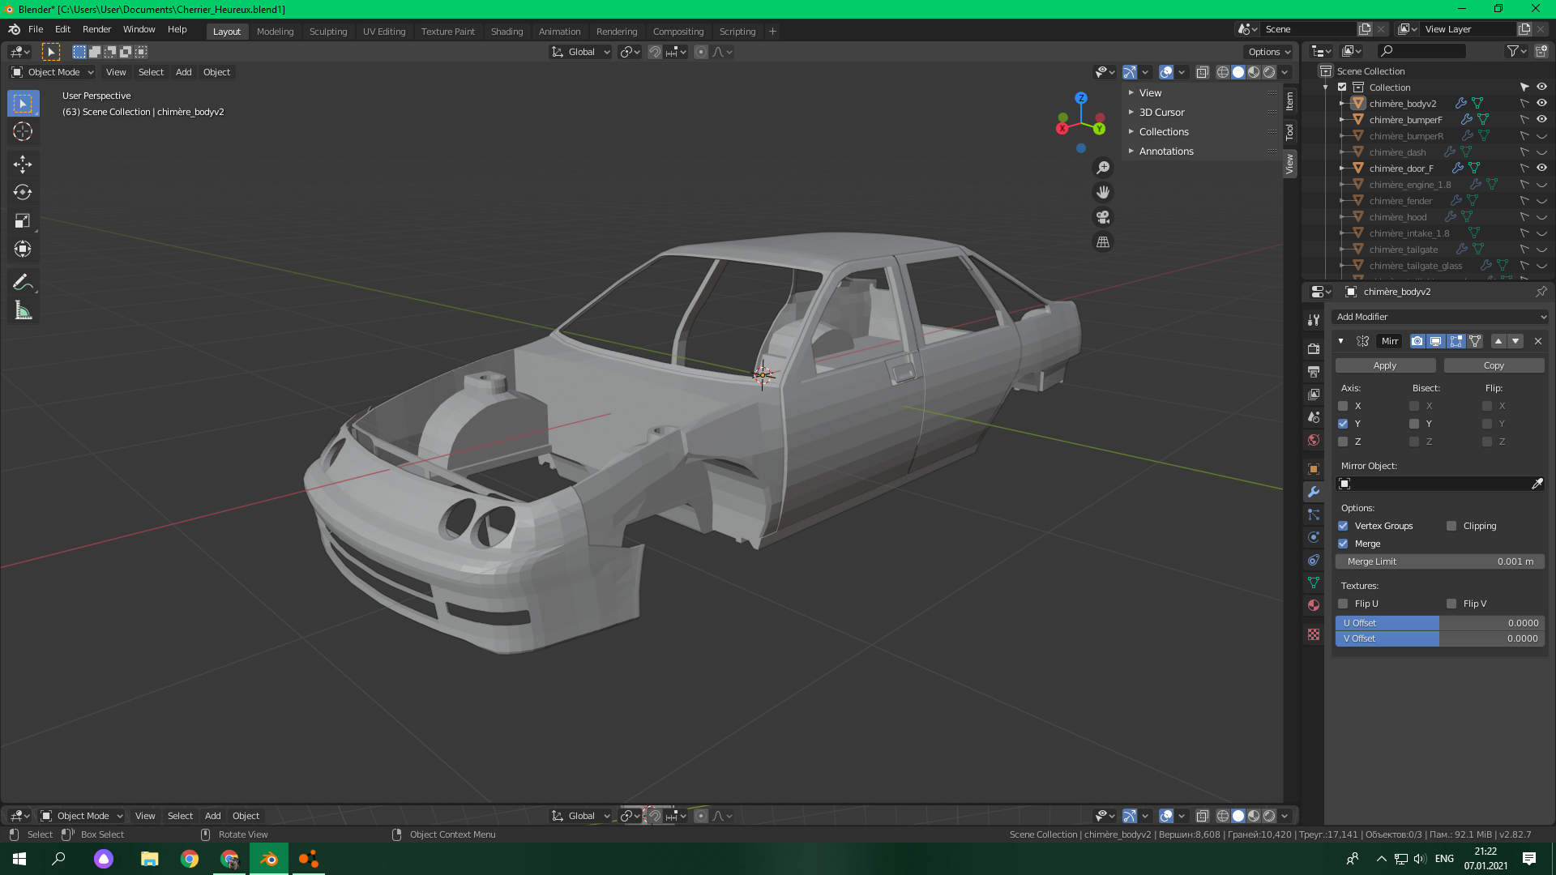The width and height of the screenshot is (1556, 875).
Task: Expand the 3D Cursor panel
Action: coord(1161,113)
